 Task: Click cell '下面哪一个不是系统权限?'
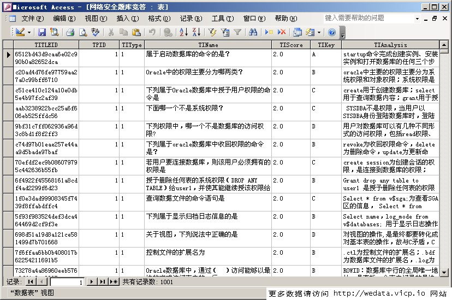[x=208, y=112]
